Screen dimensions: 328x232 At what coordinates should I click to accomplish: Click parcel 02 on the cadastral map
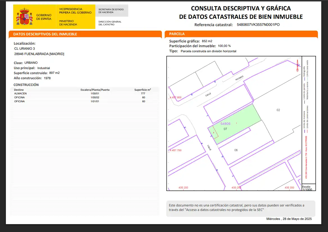pyautogui.click(x=278, y=110)
